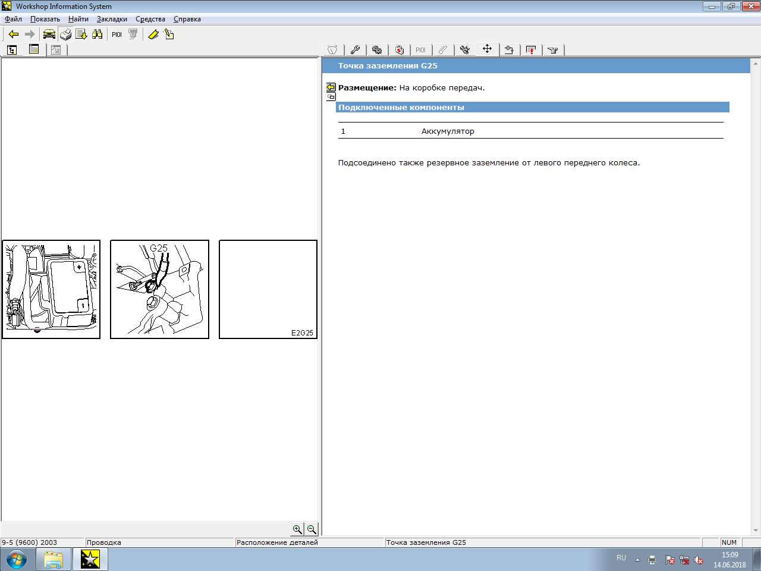Click the printer icon in toolbar

click(65, 34)
